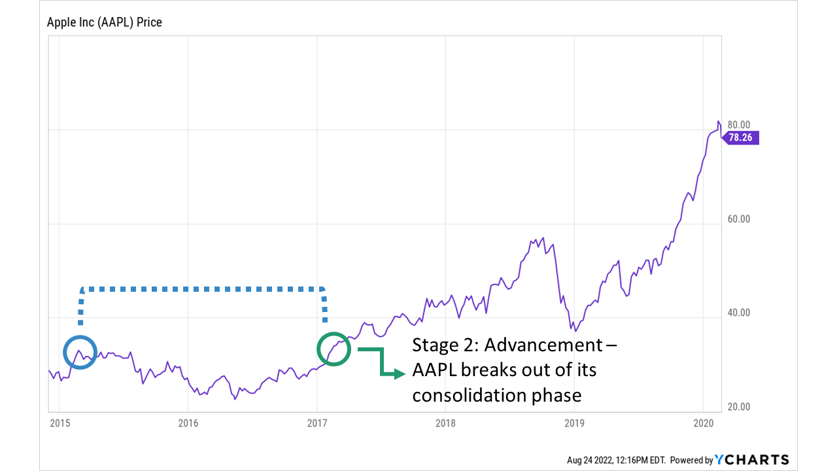Screen dimensions: 837x471
Task: Click the blue circle on the 2015 price peak
Action: [80, 352]
